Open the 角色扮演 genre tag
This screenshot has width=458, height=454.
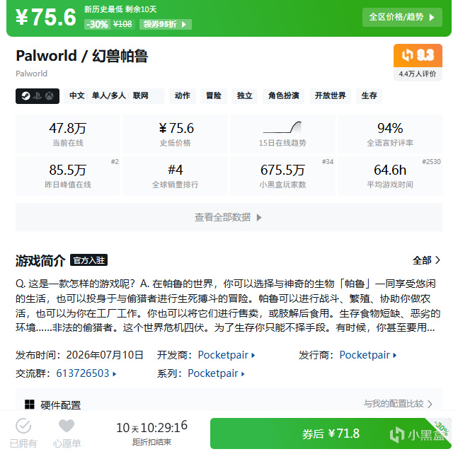pos(283,95)
